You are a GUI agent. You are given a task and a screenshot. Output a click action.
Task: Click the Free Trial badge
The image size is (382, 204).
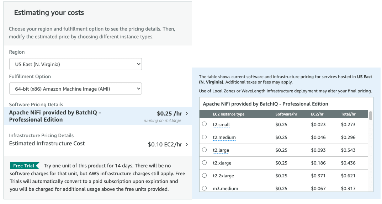point(24,166)
